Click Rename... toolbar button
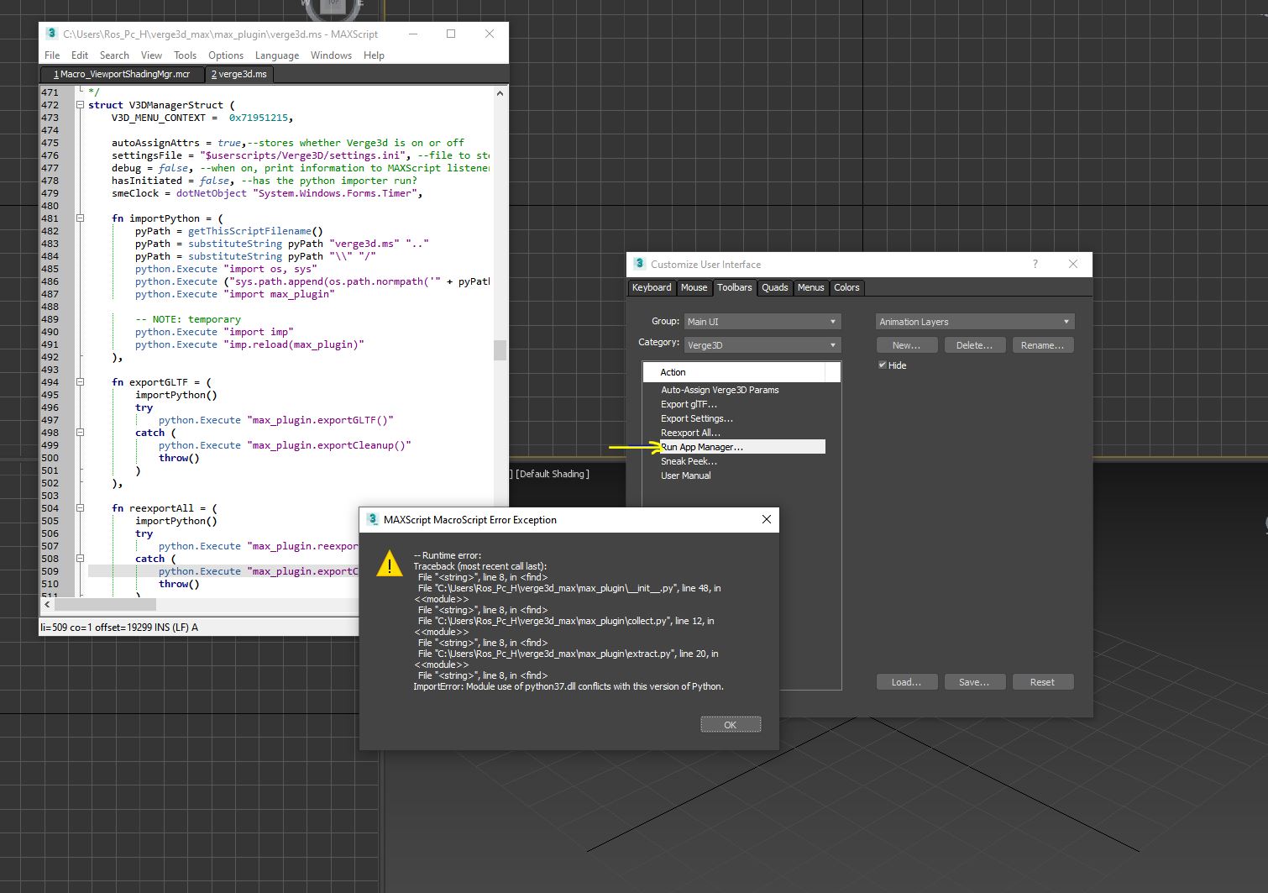 [x=1043, y=345]
